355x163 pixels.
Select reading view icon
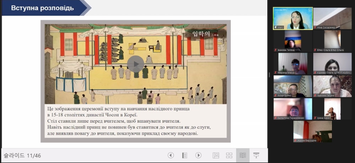243,155
